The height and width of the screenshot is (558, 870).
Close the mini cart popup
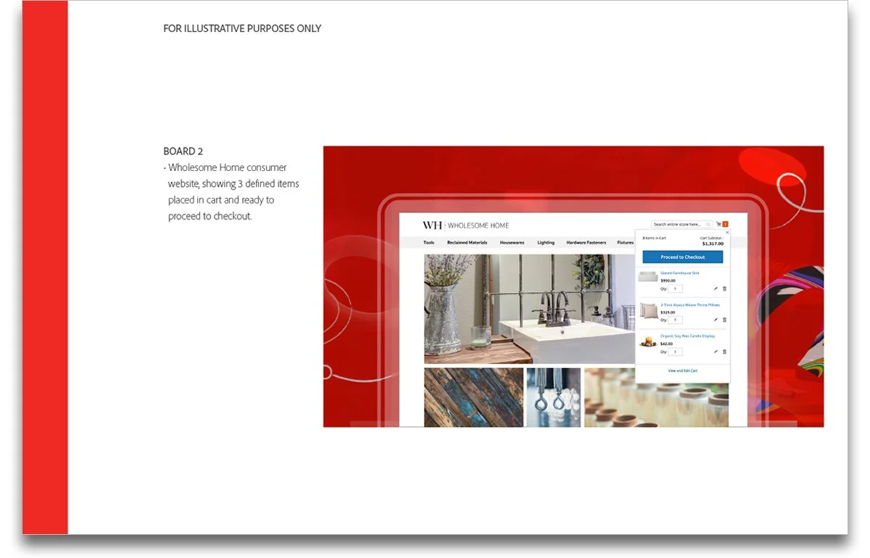[727, 233]
